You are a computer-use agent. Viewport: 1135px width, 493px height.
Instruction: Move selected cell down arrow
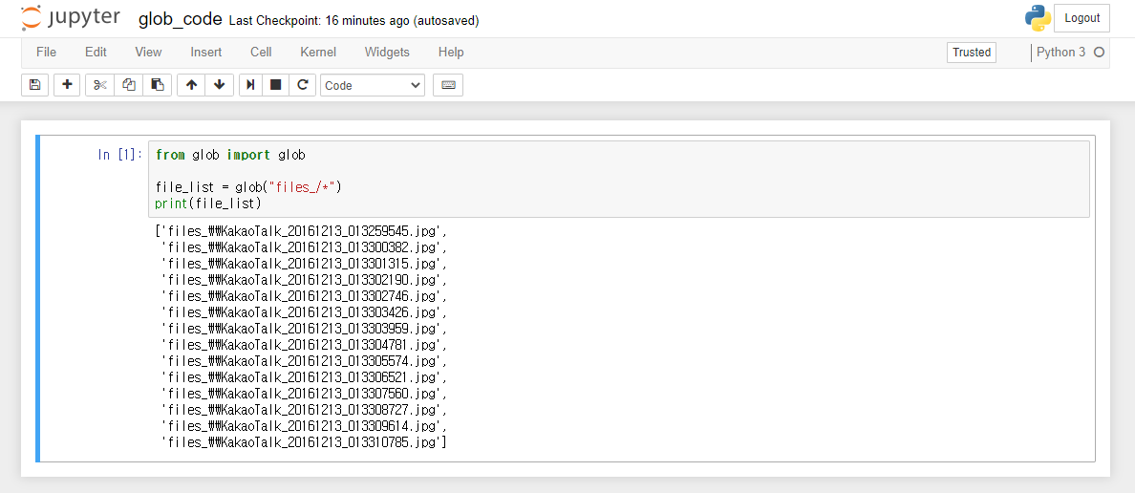pos(220,85)
